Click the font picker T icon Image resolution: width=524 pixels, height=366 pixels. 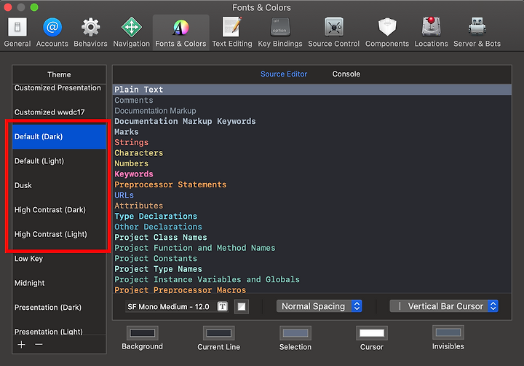click(x=222, y=306)
